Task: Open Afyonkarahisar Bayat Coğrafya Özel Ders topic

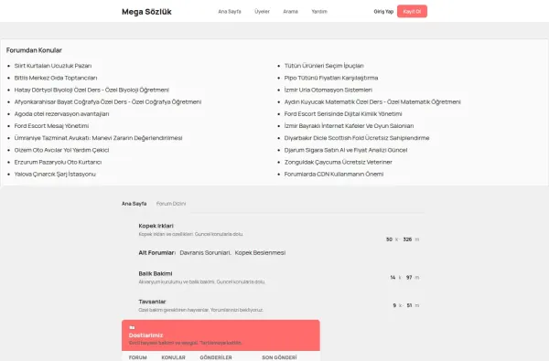Action: (x=108, y=101)
